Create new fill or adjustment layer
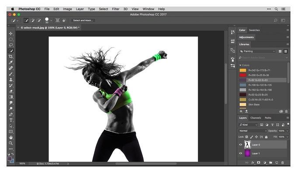The width and height of the screenshot is (297, 173). tap(265, 163)
